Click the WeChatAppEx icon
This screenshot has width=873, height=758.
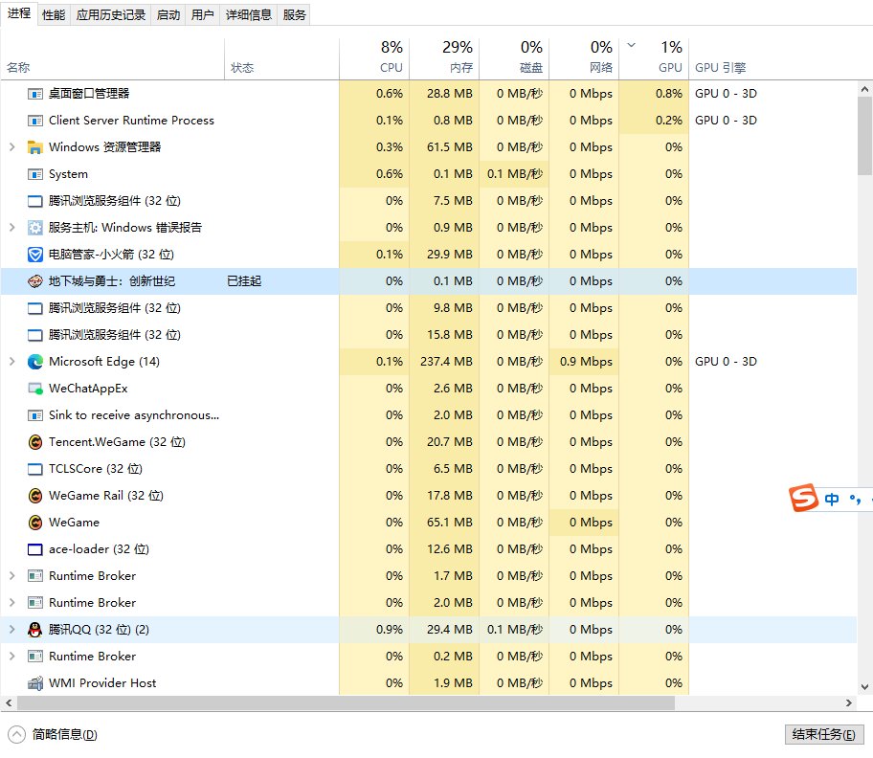[35, 389]
